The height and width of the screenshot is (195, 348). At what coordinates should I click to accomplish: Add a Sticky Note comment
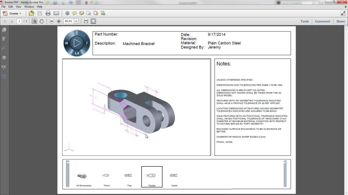point(74,13)
